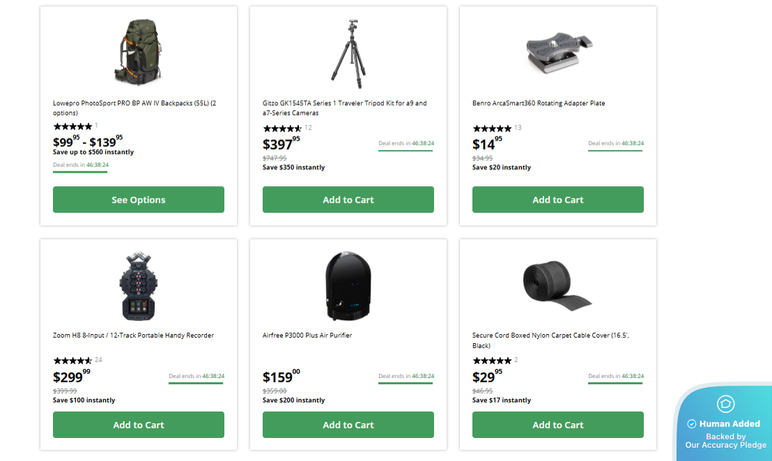772x461 pixels.
Task: Click the Benro rotating adapter plate image
Action: pyautogui.click(x=558, y=52)
